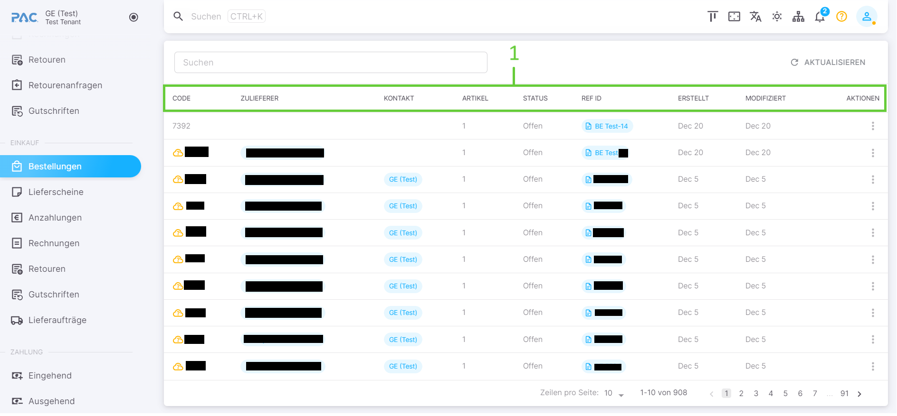Click the Rechnungen sidebar icon

(x=17, y=243)
